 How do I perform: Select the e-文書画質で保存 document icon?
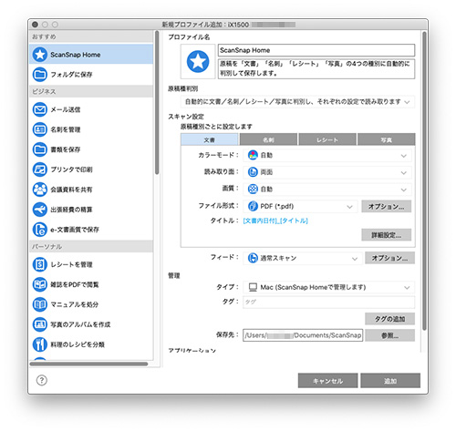pyautogui.click(x=40, y=230)
